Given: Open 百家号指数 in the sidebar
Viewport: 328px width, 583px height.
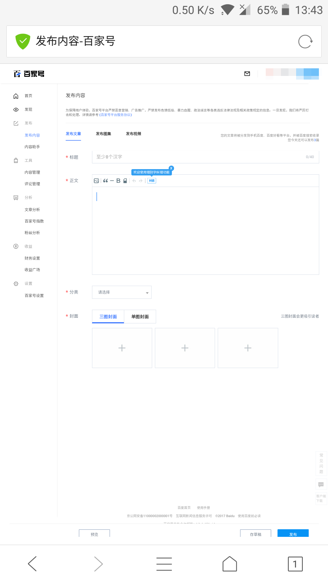Looking at the screenshot, I should point(34,221).
